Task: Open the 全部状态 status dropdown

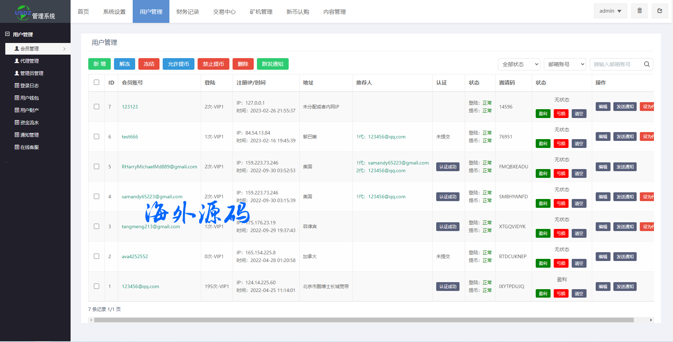Action: 519,64
